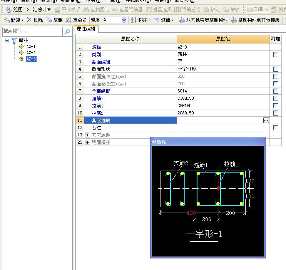Image resolution: width=286 pixels, height=270 pixels.
Task: Expand the 锚固搭接 row
Action: [x=87, y=143]
